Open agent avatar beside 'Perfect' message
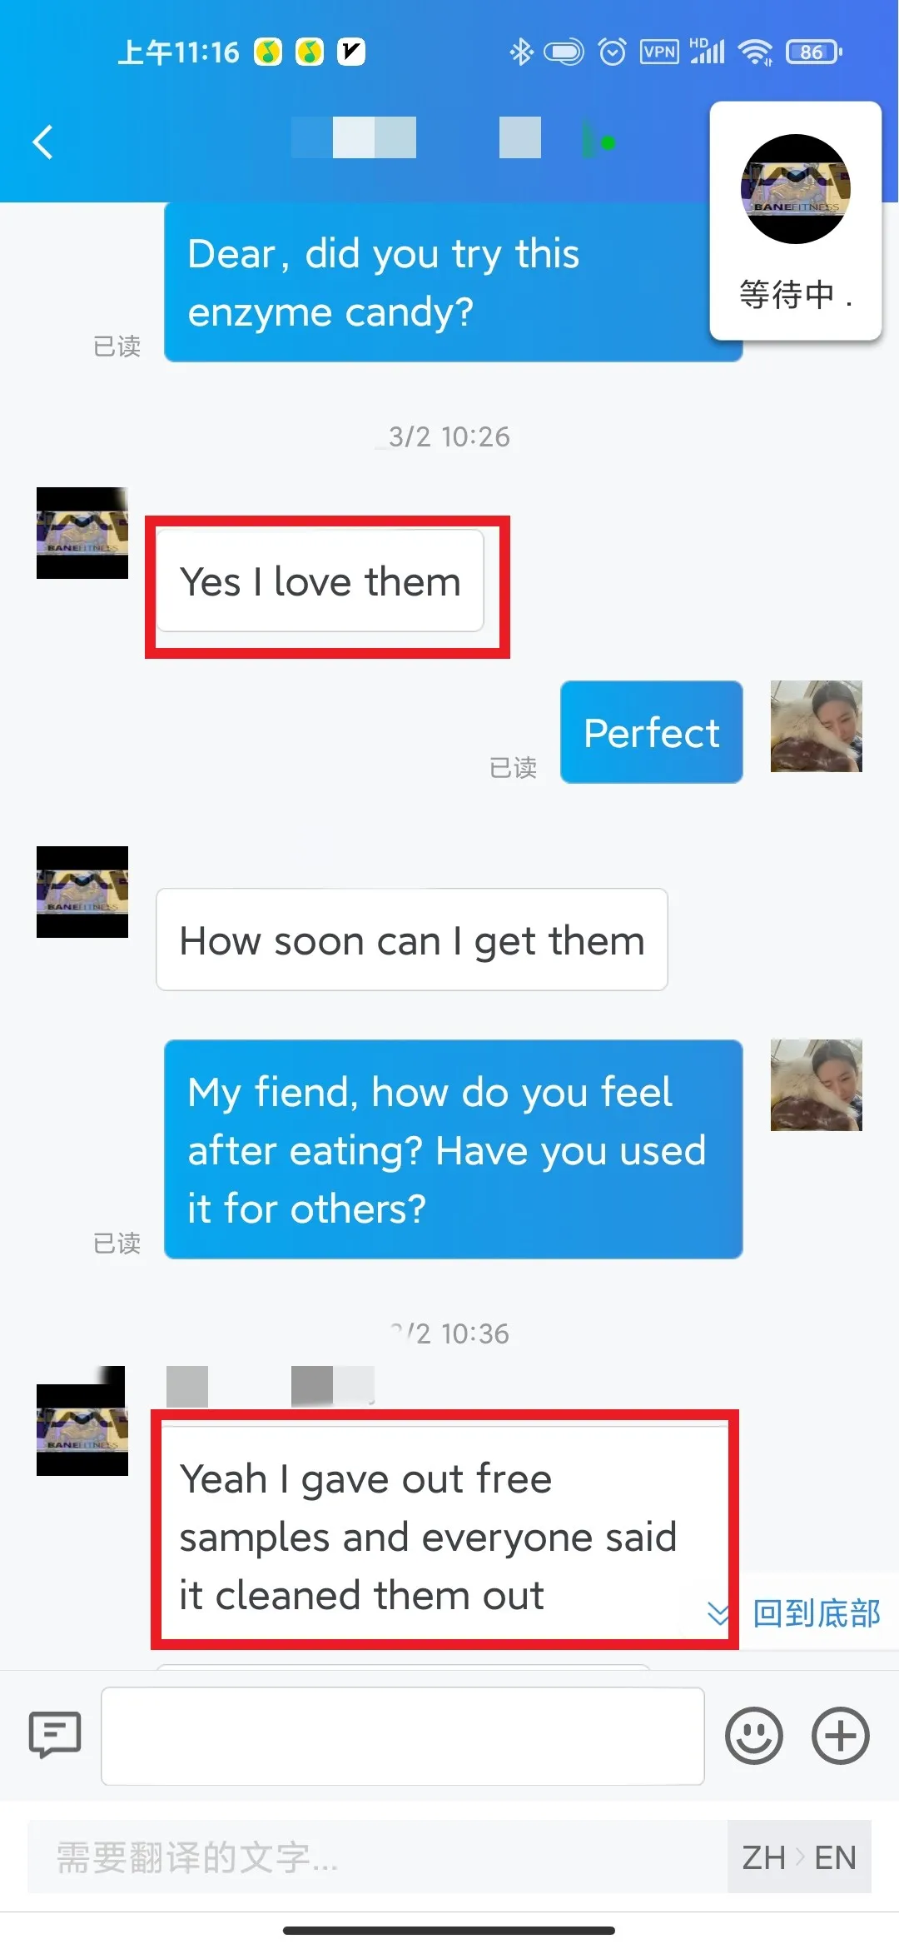 pos(817,726)
